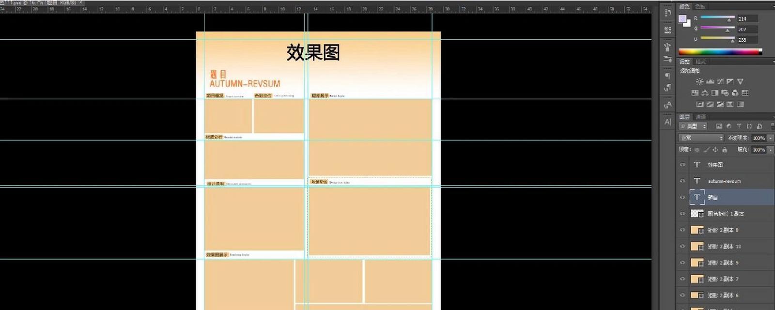
Task: Add a Vibrance adjustment
Action: click(740, 81)
